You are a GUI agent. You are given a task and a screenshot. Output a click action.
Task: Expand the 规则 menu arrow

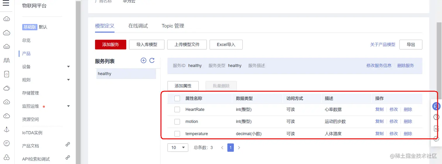click(68, 80)
